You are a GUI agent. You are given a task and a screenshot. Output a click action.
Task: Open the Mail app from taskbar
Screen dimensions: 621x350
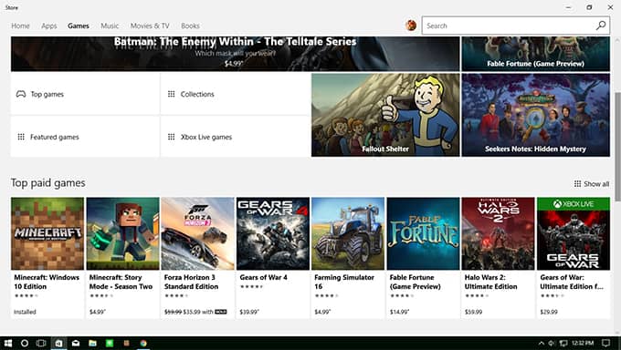[76, 343]
